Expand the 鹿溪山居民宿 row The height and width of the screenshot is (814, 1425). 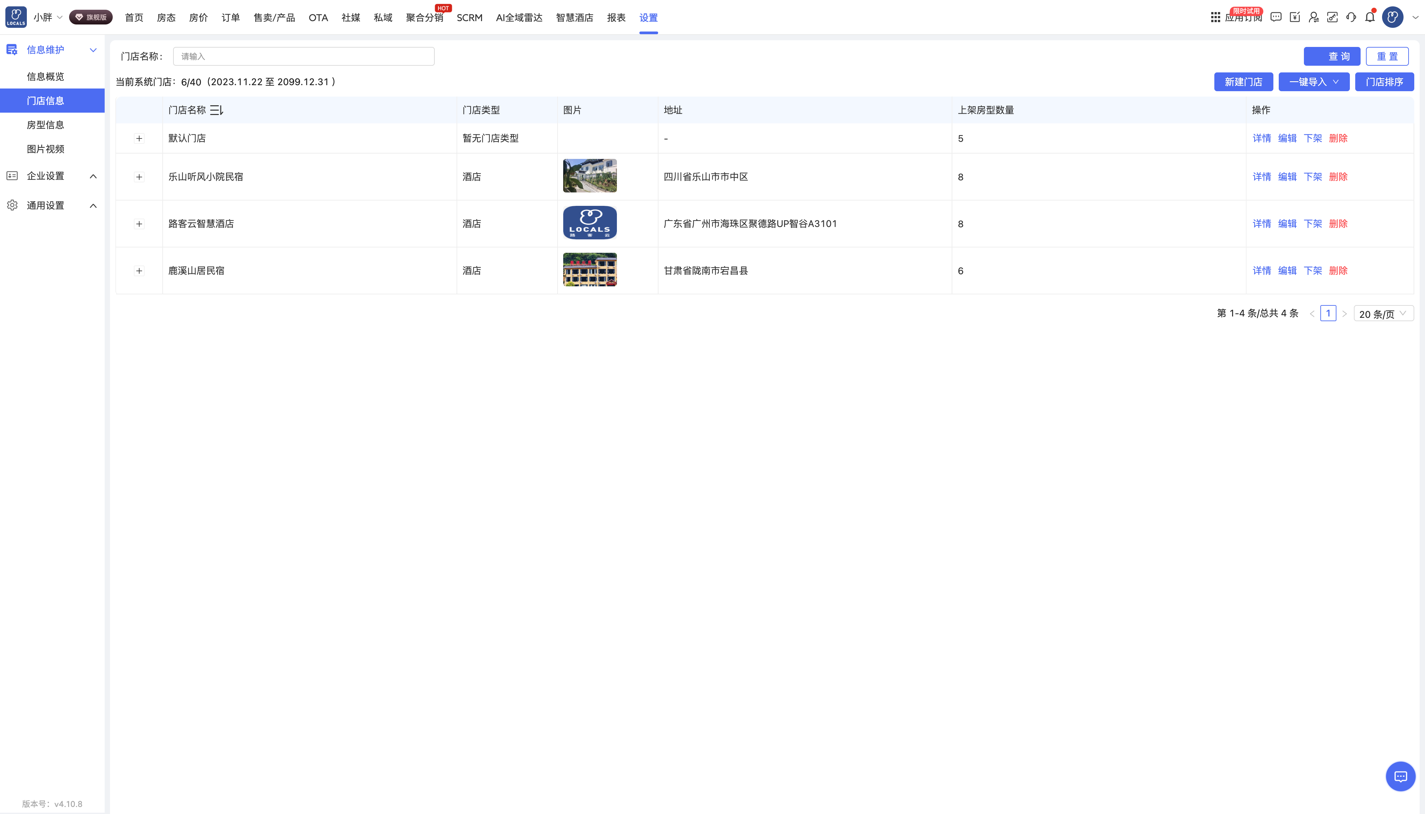coord(139,271)
